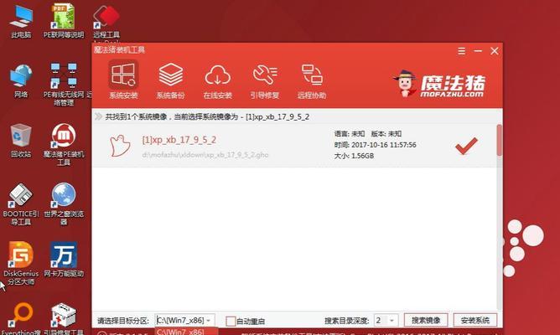Viewport: 560px width, 335px height.
Task: Minimize the 魔法猪装机工具 window
Action: click(478, 51)
